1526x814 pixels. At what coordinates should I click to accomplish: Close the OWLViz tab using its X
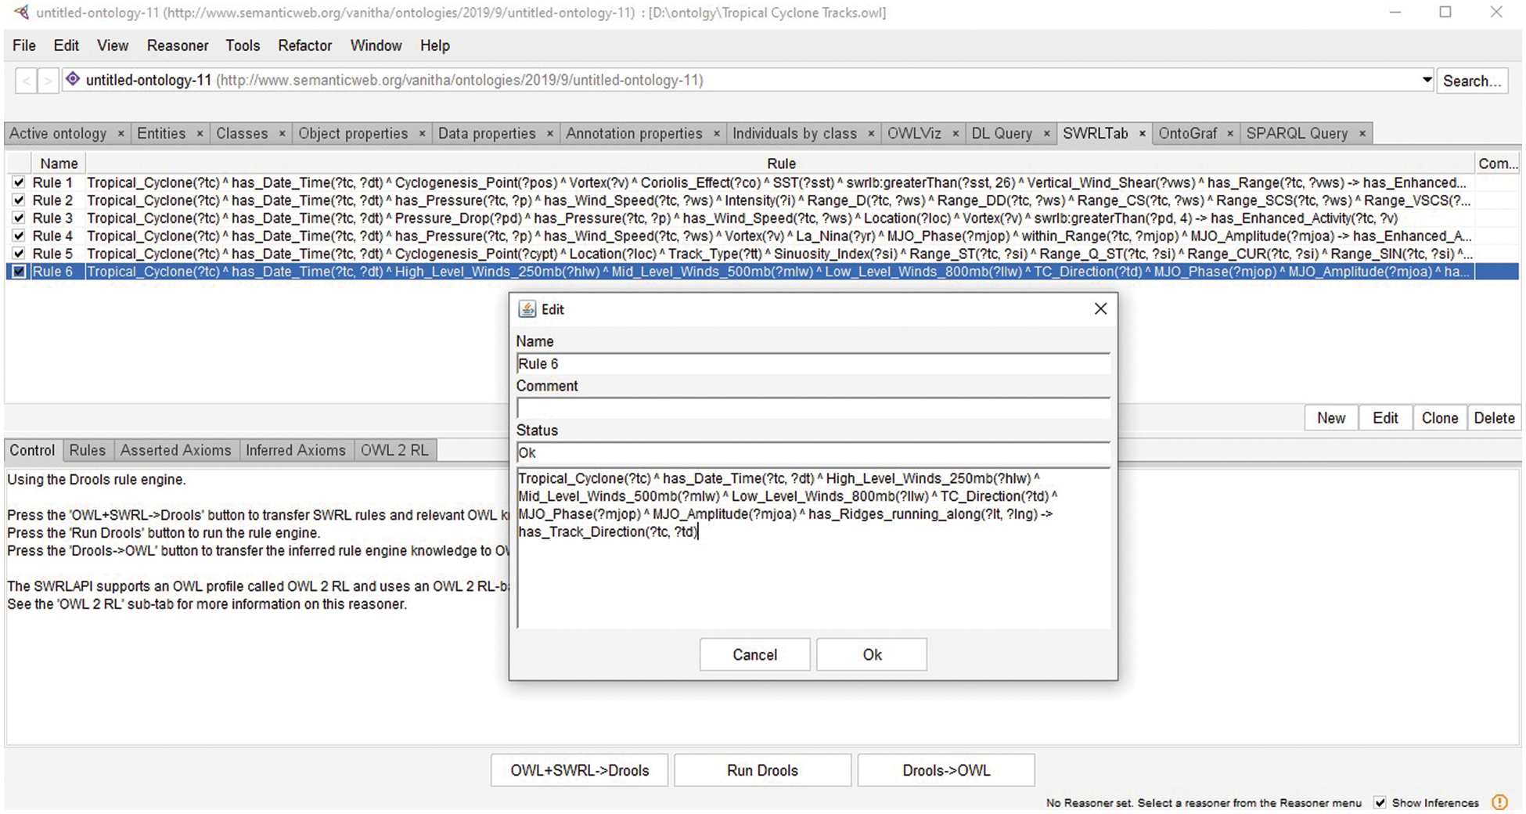pos(955,134)
